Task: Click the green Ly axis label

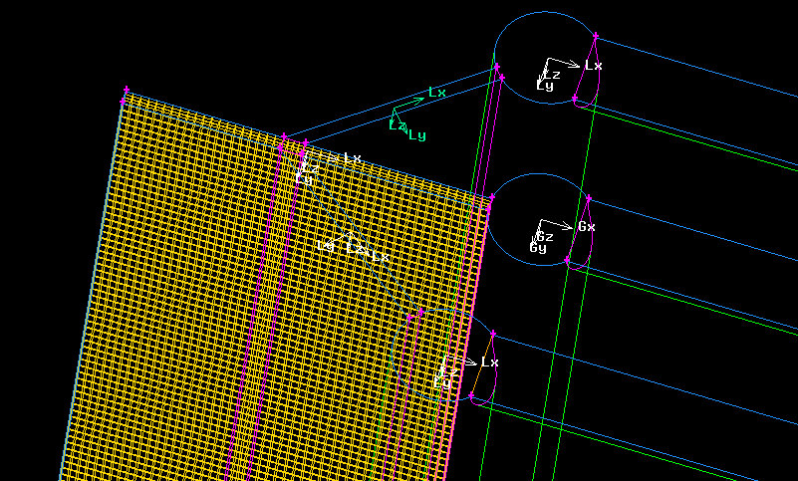Action: pyautogui.click(x=417, y=135)
